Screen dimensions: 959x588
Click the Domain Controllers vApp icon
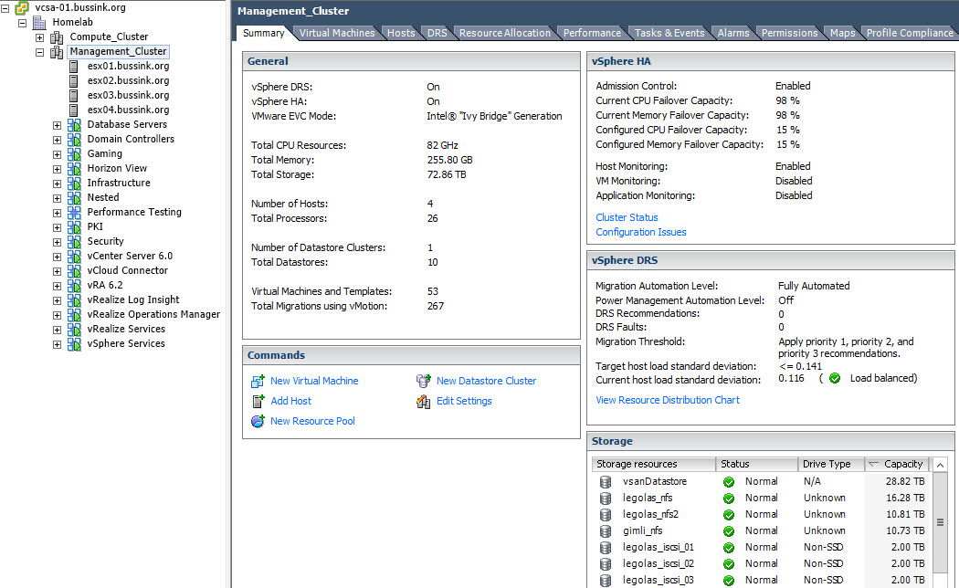(x=74, y=140)
